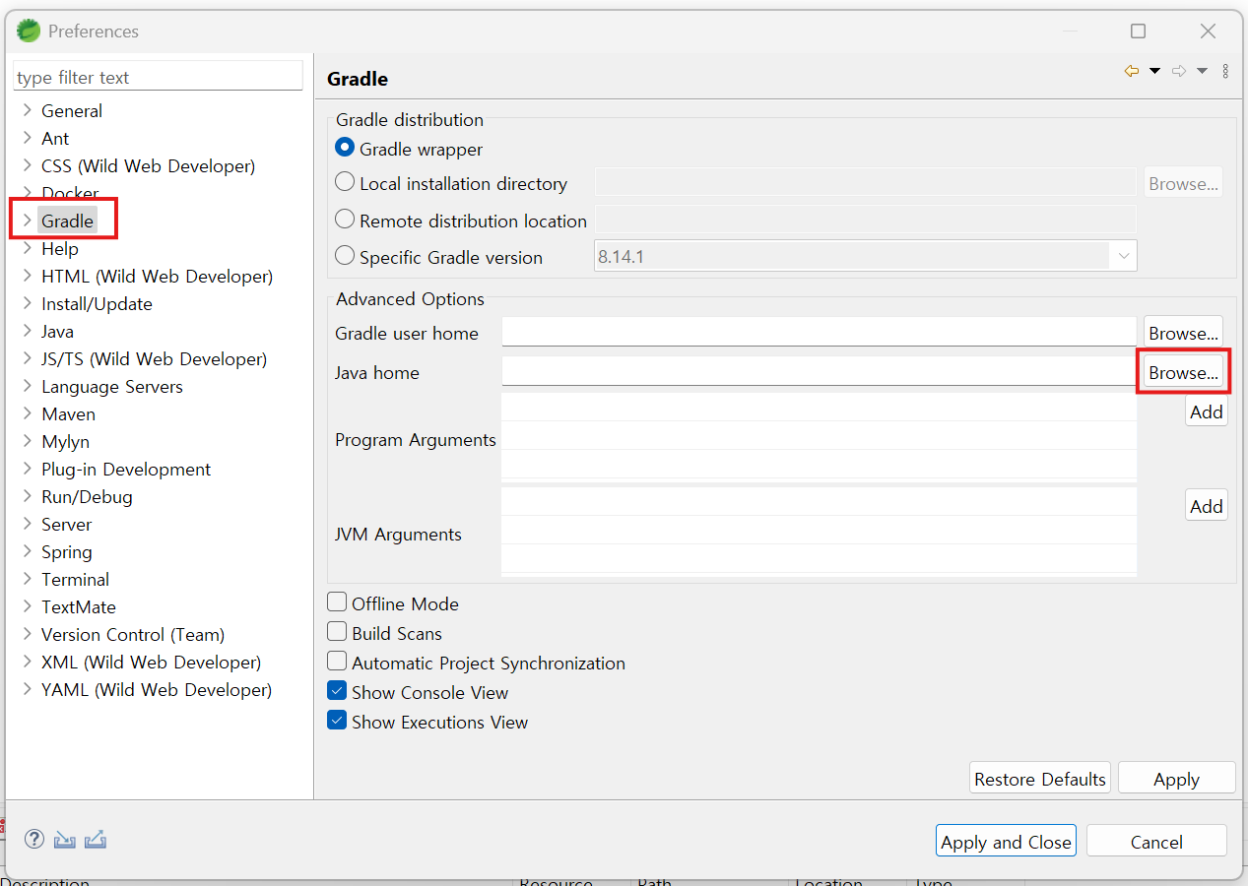Select Terminal preferences entry
The height and width of the screenshot is (886, 1248).
[75, 580]
